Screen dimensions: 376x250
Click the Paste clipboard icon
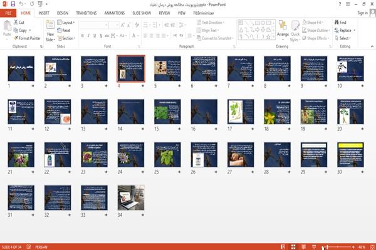point(7,26)
